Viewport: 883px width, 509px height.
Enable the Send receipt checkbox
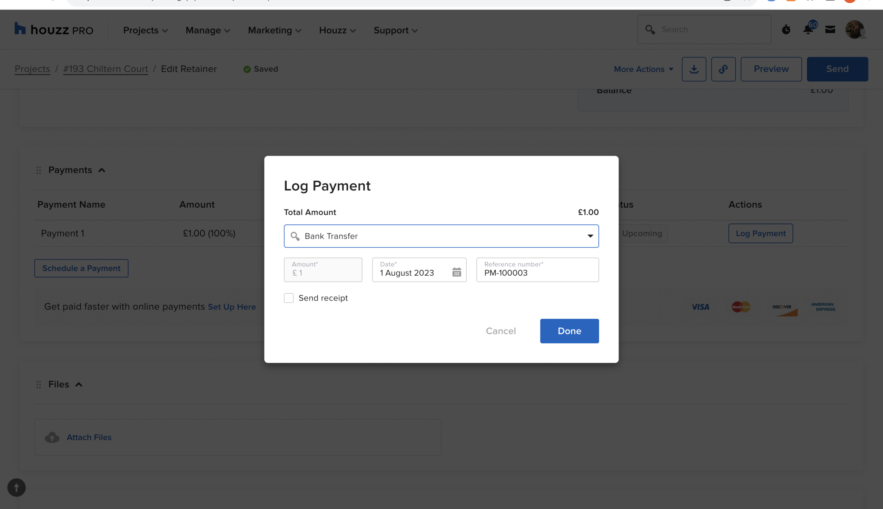[289, 298]
